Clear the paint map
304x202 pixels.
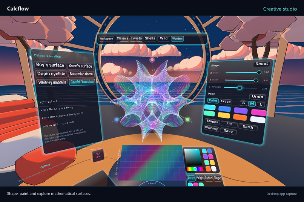[x=212, y=128]
